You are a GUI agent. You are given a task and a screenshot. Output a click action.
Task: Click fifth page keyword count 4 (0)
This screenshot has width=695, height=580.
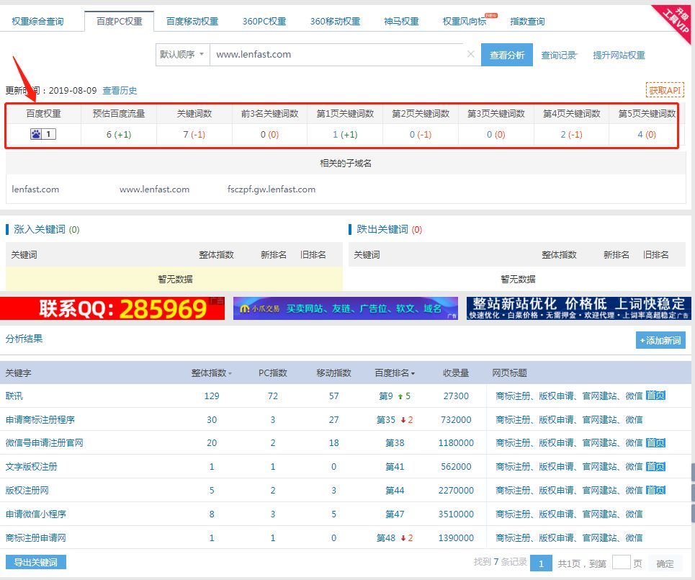point(647,134)
